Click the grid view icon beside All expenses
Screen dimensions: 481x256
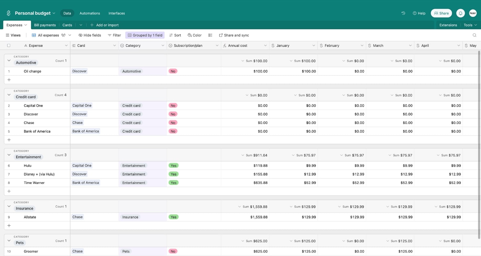[x=34, y=35]
